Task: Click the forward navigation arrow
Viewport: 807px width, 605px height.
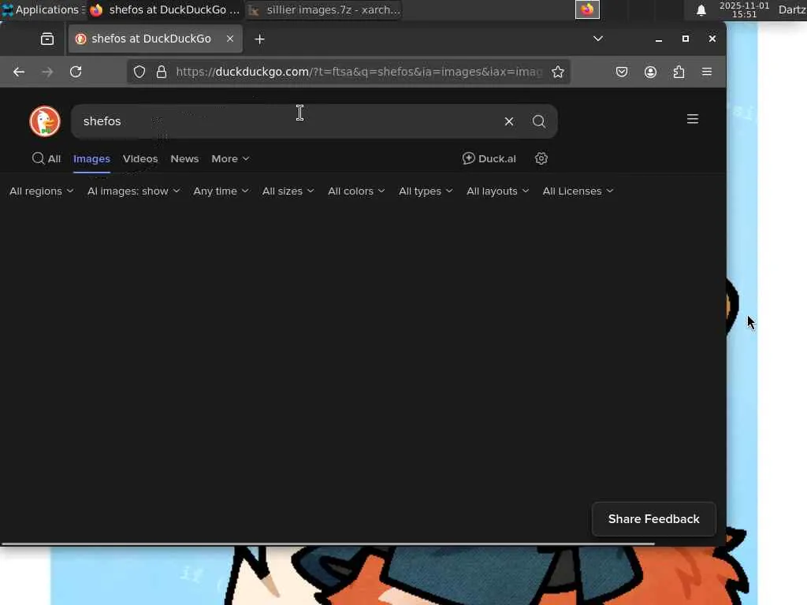Action: click(x=47, y=72)
